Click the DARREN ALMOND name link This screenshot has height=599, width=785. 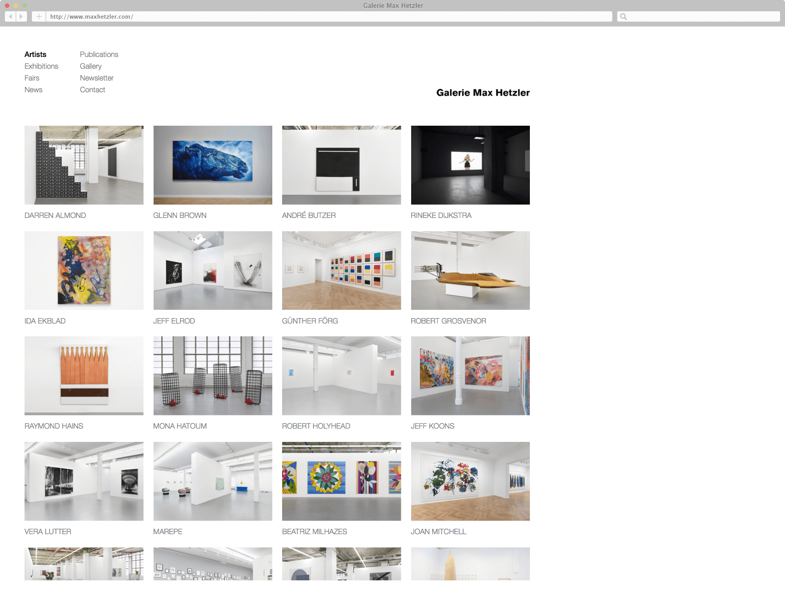pos(55,216)
